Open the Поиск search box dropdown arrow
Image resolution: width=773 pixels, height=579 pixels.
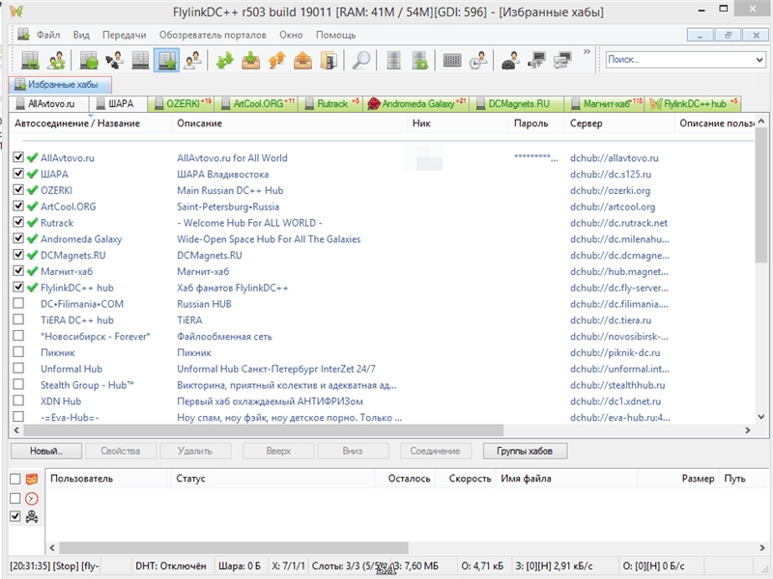pos(759,60)
